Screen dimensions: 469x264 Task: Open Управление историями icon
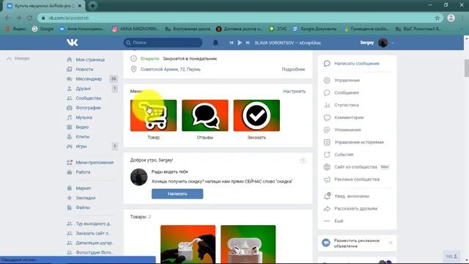[x=327, y=142]
